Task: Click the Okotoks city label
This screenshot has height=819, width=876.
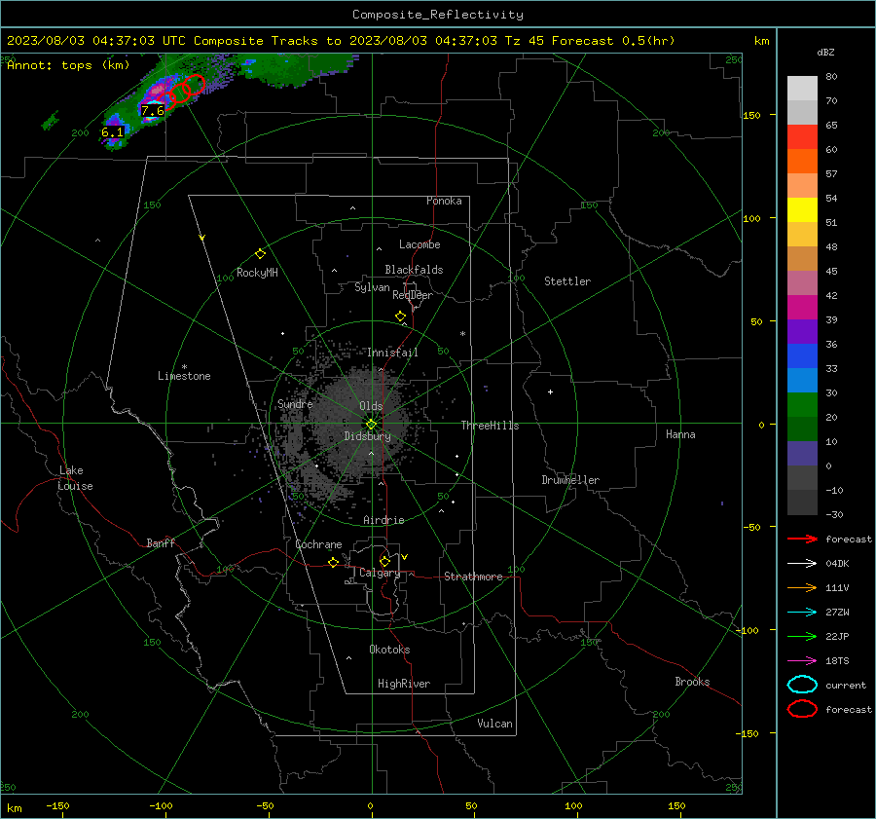Action: point(389,650)
